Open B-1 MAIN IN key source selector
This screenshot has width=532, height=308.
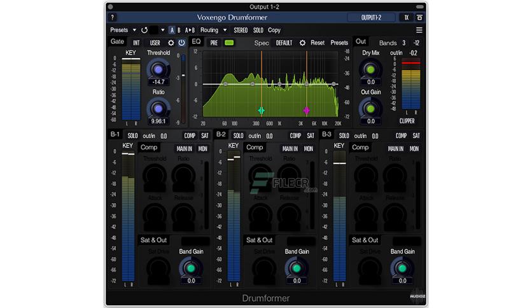pyautogui.click(x=185, y=148)
